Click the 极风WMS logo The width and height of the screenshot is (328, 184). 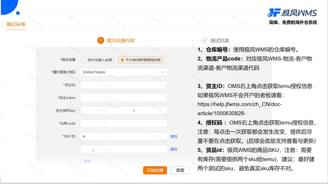(292, 13)
